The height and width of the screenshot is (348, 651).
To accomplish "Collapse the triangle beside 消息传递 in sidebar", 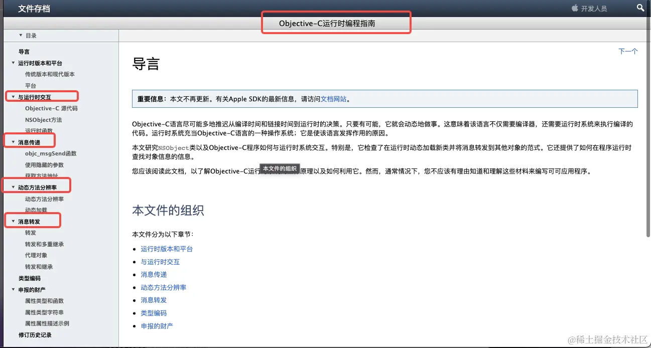I will pyautogui.click(x=13, y=142).
